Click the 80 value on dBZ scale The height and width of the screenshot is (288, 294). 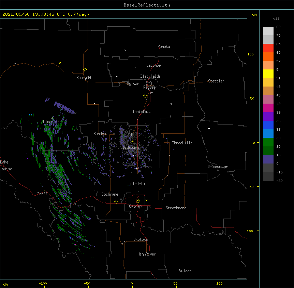278,27
